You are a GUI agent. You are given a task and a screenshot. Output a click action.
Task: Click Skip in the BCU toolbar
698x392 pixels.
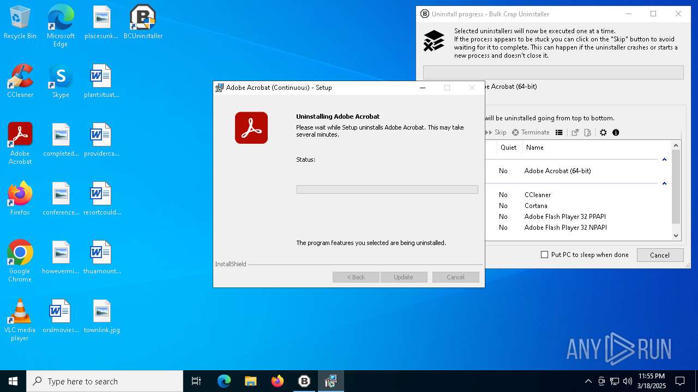tap(496, 132)
